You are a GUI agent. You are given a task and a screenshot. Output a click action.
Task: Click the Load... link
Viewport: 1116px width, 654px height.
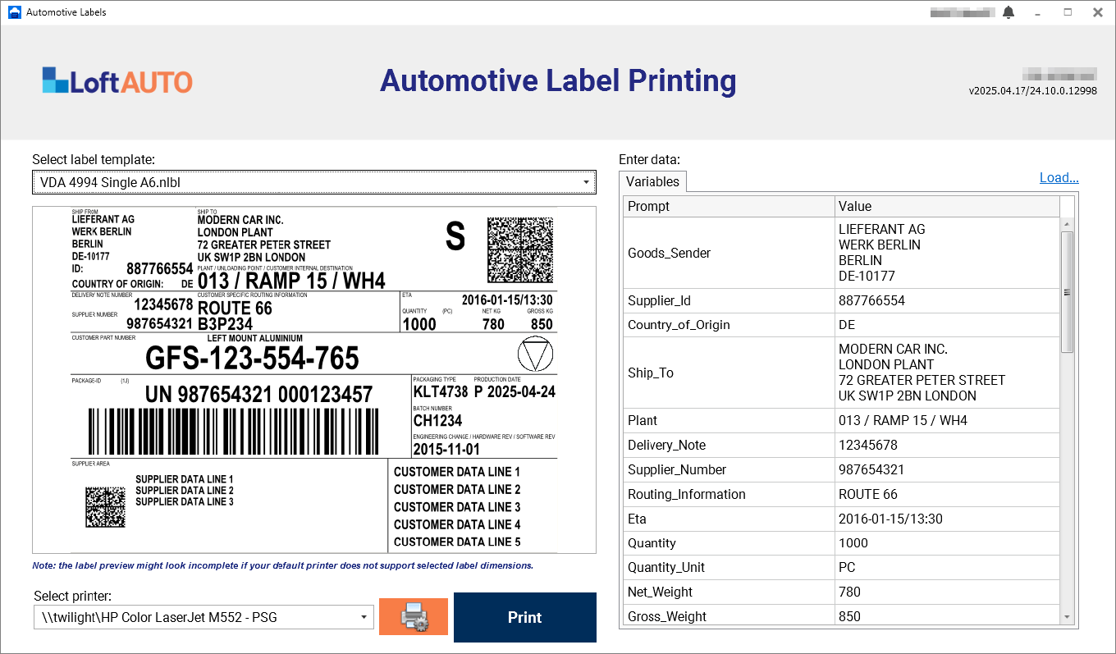tap(1059, 178)
